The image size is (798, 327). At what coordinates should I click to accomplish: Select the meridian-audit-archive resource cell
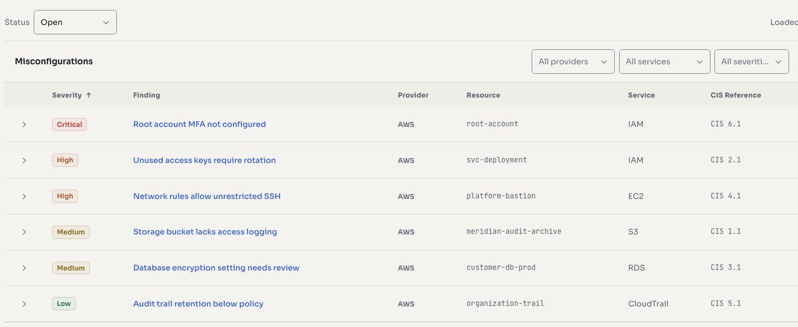point(514,232)
